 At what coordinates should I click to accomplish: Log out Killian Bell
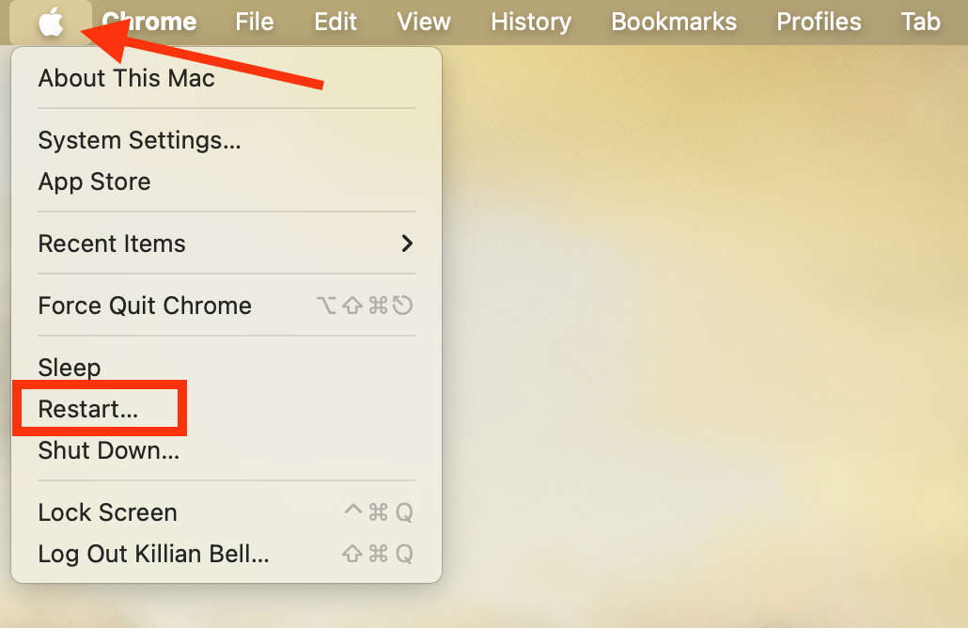[x=153, y=555]
